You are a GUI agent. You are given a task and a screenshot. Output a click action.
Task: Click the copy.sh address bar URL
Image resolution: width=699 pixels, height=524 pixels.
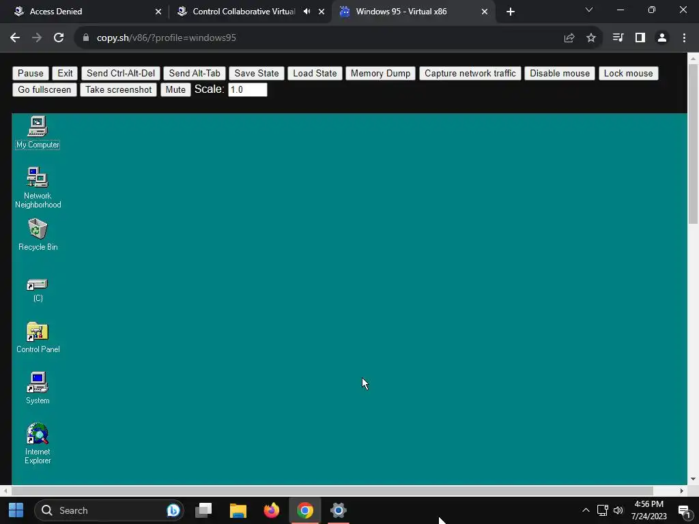coord(167,38)
